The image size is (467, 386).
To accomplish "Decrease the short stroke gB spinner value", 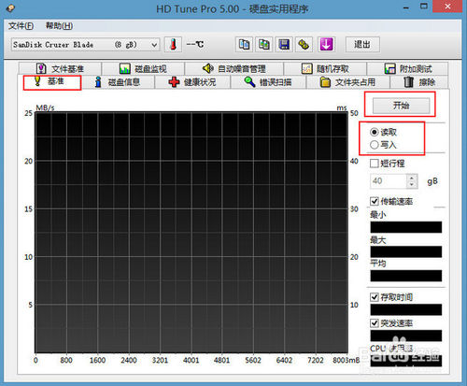I will point(412,185).
